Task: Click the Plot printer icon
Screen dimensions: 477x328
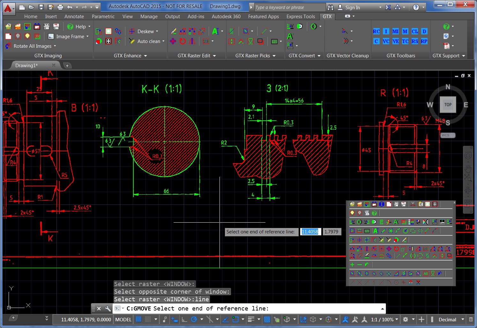Action: (60, 7)
